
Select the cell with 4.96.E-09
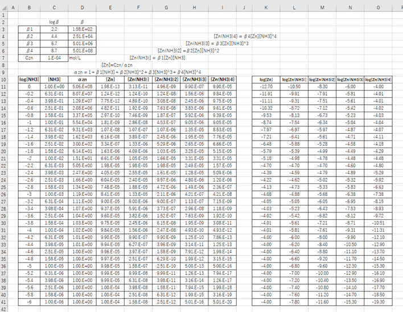point(166,87)
